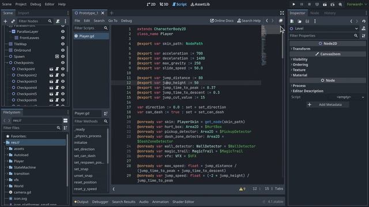Click Inspector create new resource icon
Viewport: 369px width, 207px height.
click(x=292, y=21)
